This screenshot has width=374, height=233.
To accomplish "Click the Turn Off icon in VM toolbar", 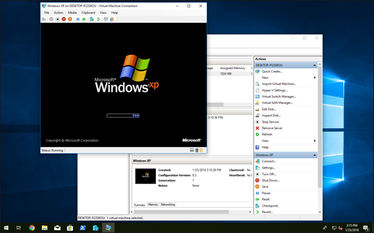I will (57, 19).
